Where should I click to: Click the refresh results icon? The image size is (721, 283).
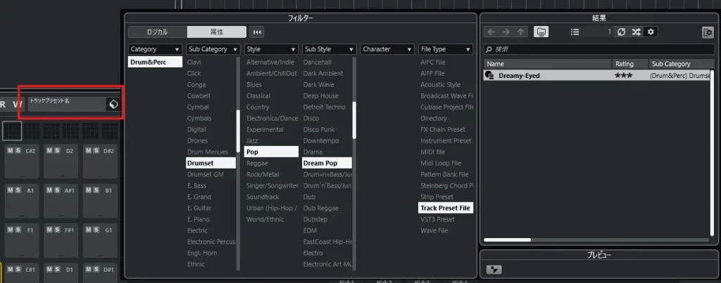[x=621, y=32]
